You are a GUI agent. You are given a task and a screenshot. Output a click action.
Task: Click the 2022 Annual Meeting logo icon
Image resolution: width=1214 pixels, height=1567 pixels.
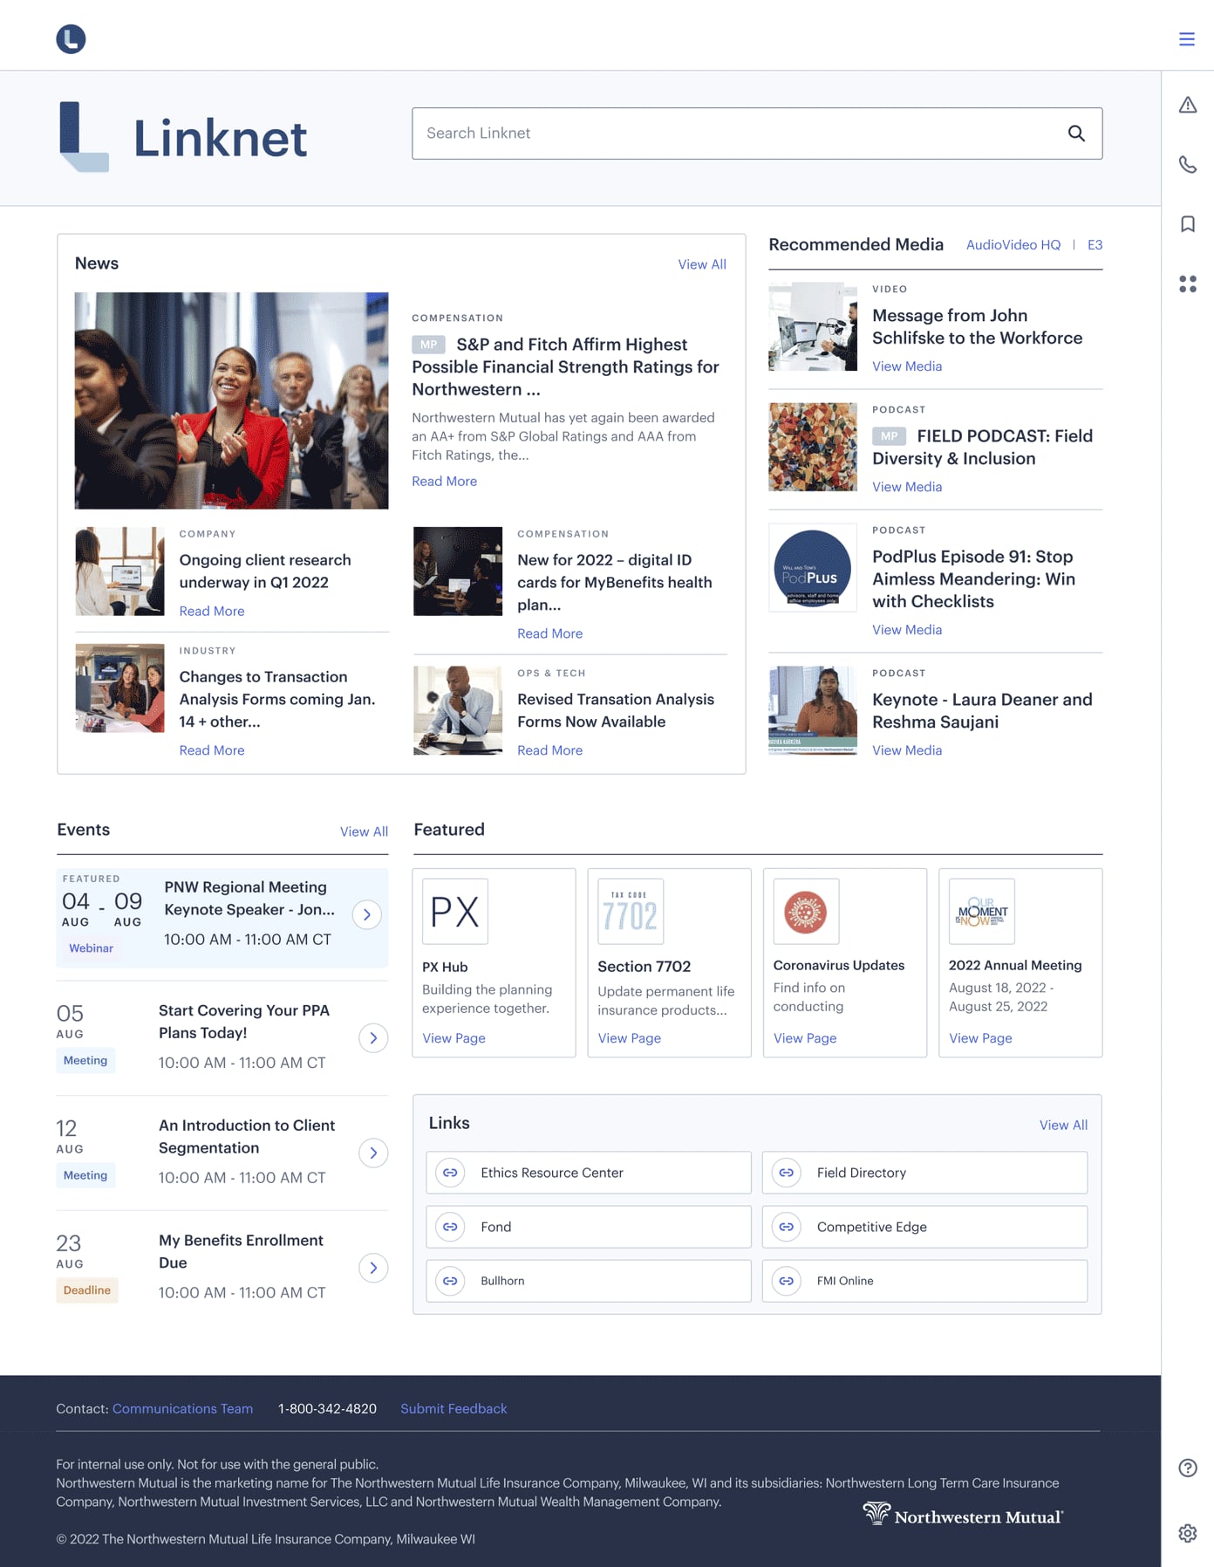982,912
